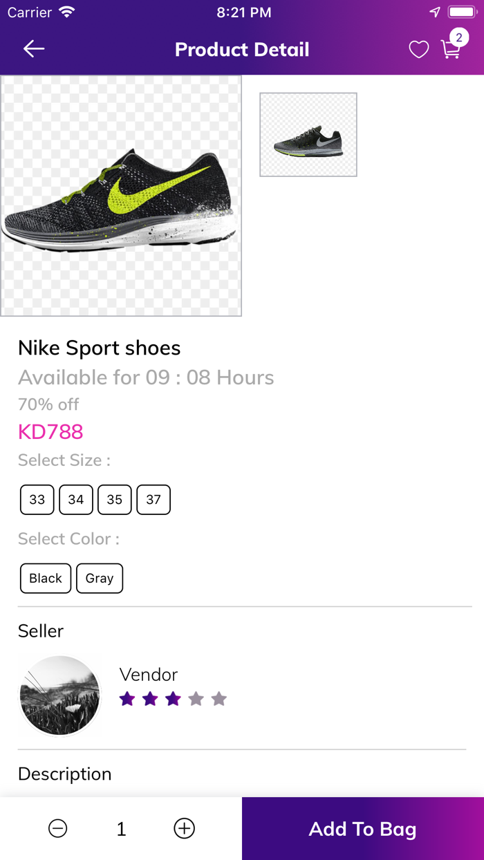Screen dimensions: 484x860
Task: Open the Vendor seller name
Action: pos(149,675)
